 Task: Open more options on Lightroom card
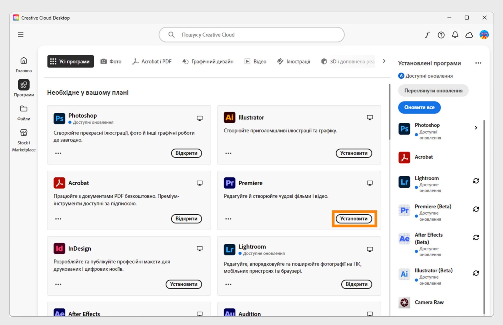point(228,284)
